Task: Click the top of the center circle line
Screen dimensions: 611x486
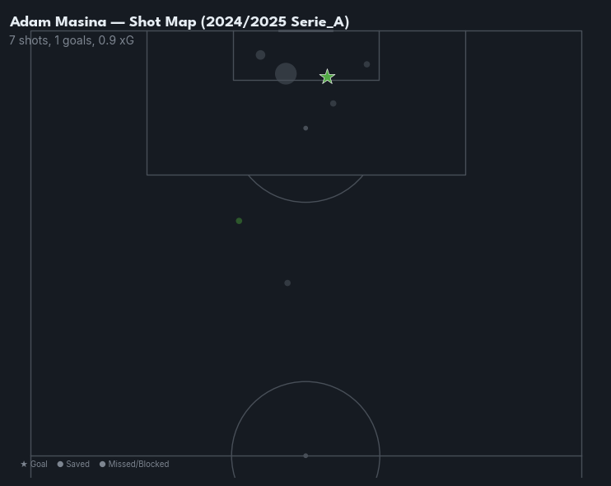Action: coord(305,381)
